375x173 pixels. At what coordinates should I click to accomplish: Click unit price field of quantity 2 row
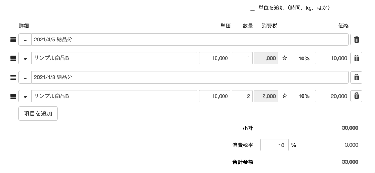click(214, 96)
